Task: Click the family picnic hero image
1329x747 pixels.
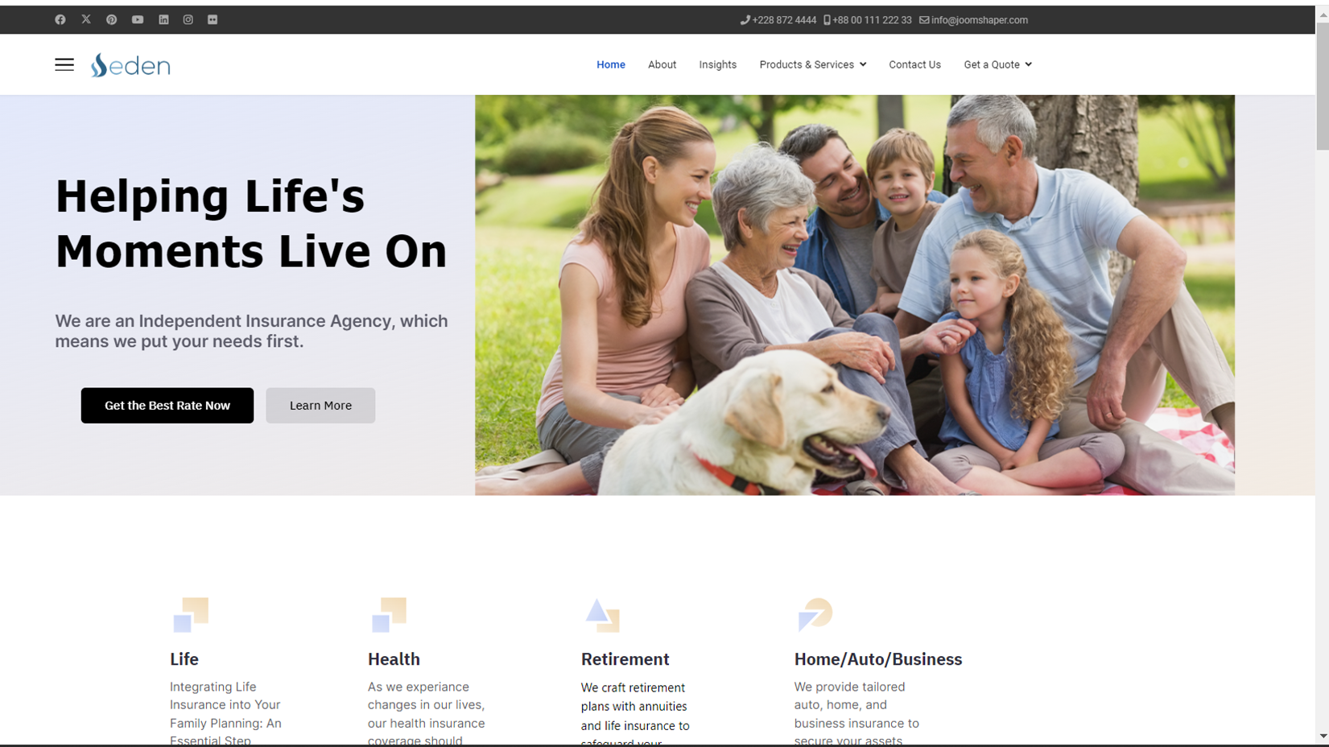Action: click(855, 295)
